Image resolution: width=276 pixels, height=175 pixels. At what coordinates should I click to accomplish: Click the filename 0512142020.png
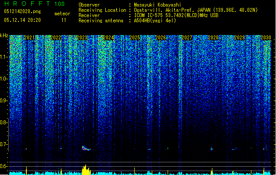(x=22, y=11)
